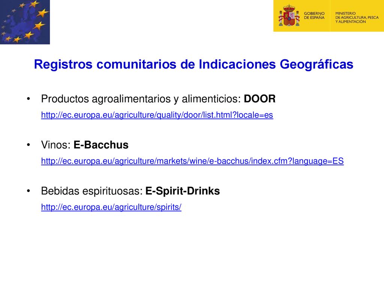Viewport: 384px width, 288px height.
Task: Click the EU stars map image
Action: (25, 22)
